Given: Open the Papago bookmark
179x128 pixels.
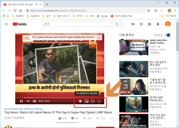Looking at the screenshot, I should [x=103, y=16].
